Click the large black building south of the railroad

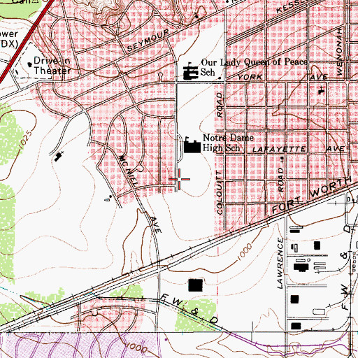tap(195, 285)
